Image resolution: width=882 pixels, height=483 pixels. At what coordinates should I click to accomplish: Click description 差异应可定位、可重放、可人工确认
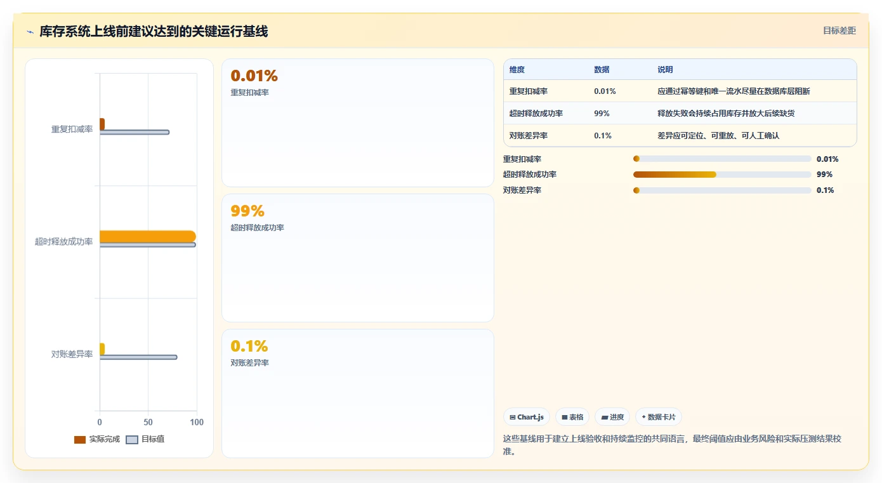click(718, 136)
